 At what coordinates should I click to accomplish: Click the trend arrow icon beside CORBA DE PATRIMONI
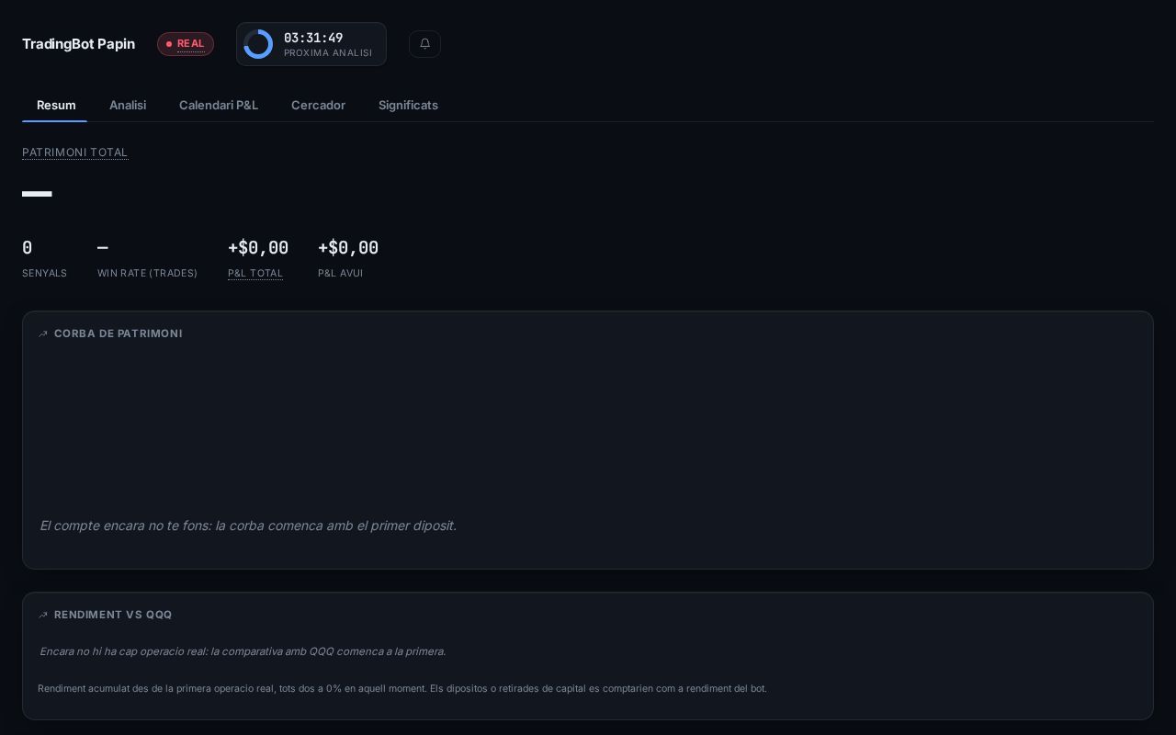tap(43, 334)
